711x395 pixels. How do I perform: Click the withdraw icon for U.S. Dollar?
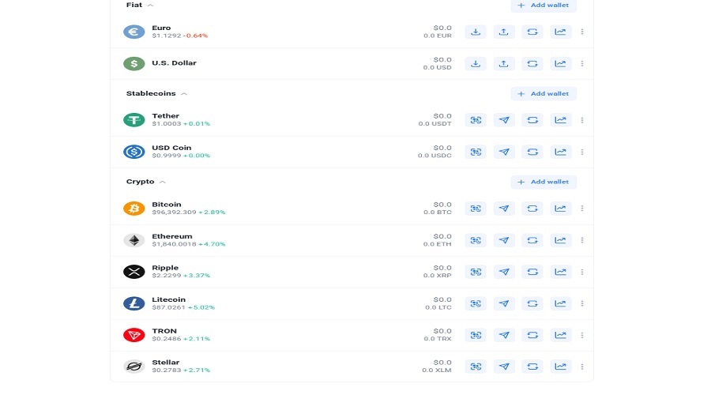point(503,63)
